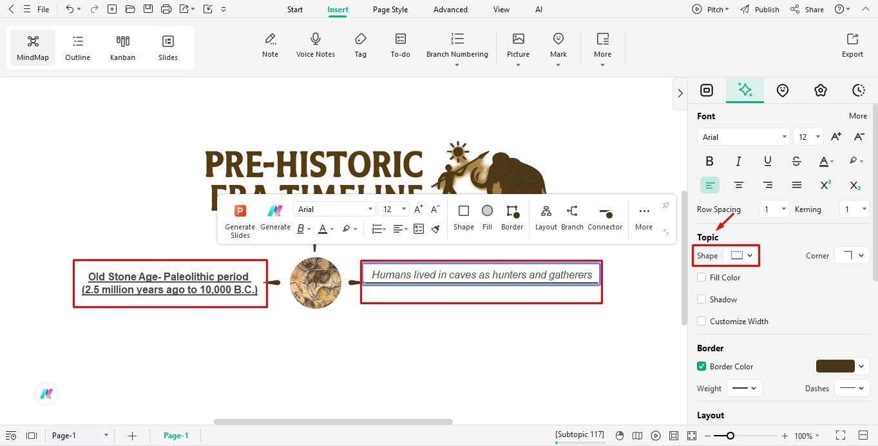Enable Customize Width checkbox
Viewport: 878px width, 446px height.
coord(701,322)
